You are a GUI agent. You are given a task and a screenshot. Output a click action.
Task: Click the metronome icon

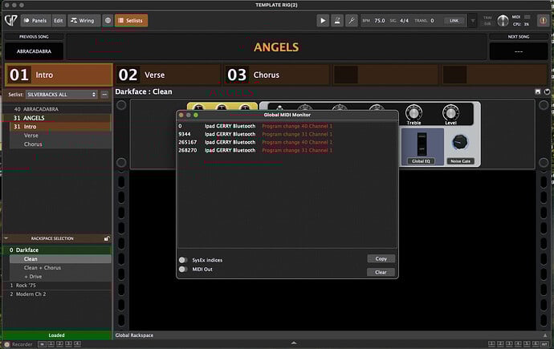coord(338,20)
